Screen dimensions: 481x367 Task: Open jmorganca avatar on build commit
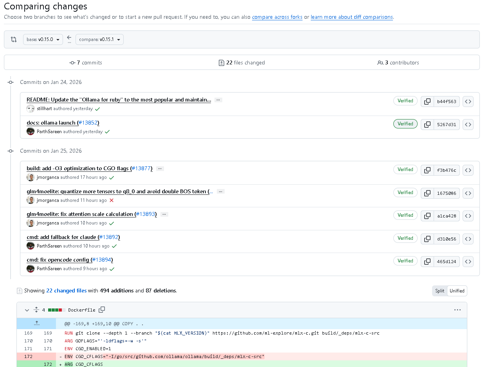[x=31, y=177]
